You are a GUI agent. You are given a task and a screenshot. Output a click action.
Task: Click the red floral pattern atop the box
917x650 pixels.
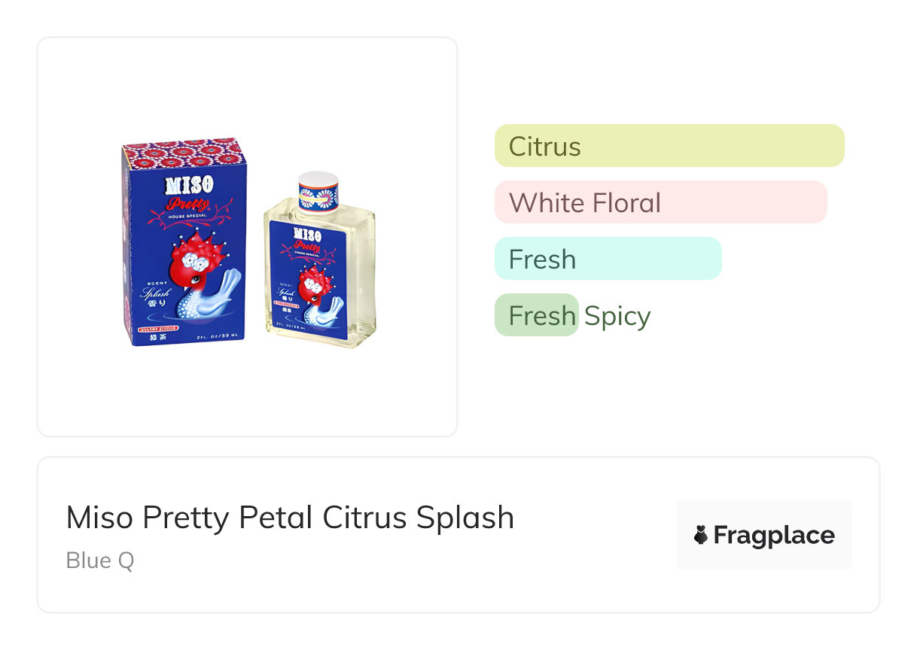click(184, 153)
